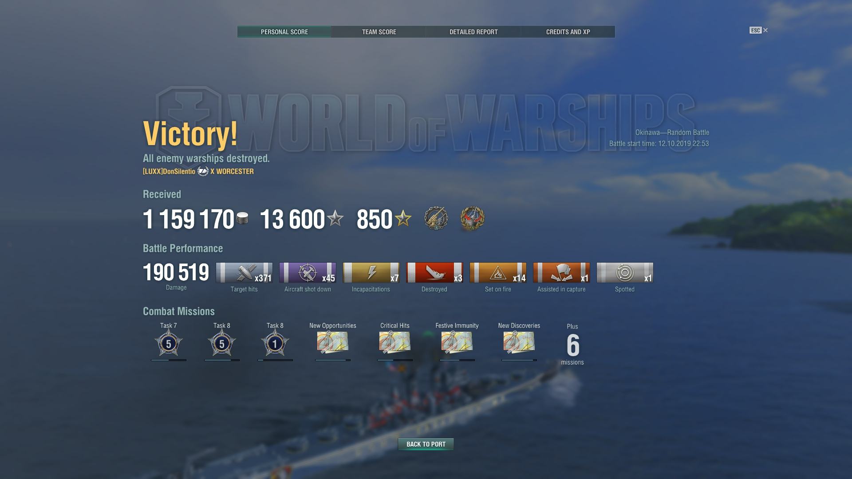Open the Credits and XP tab
852x479 pixels.
[x=568, y=32]
